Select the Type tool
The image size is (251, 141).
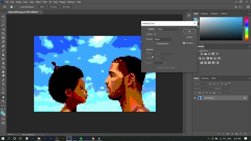3,85
